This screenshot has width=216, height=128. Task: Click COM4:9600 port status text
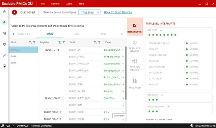(23, 126)
